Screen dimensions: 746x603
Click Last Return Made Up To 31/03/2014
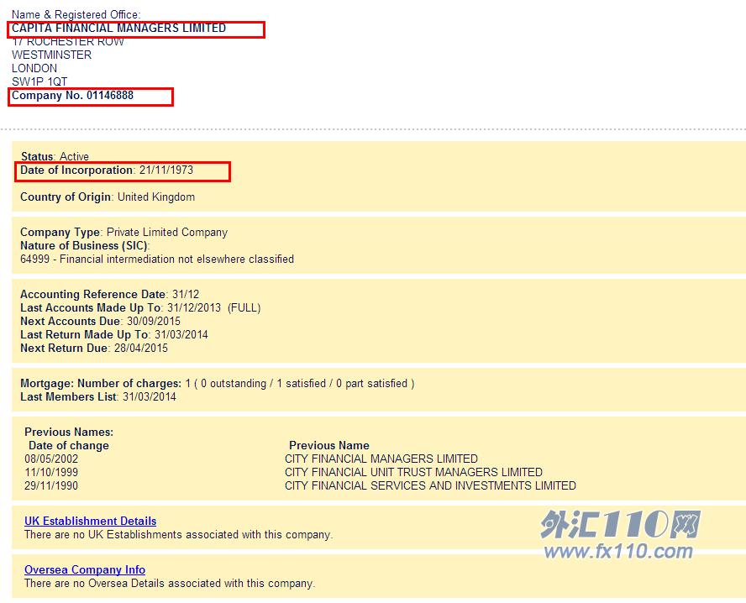click(x=114, y=335)
